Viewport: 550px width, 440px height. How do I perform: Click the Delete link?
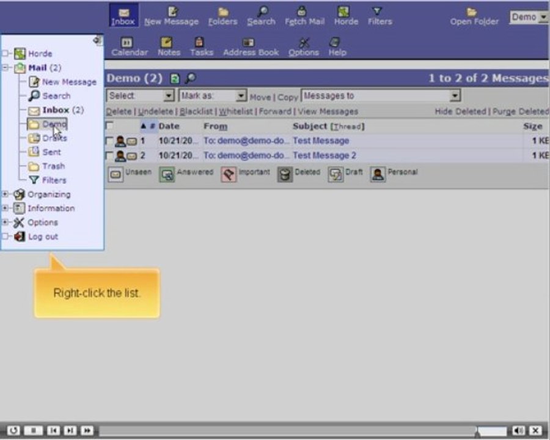(x=119, y=112)
